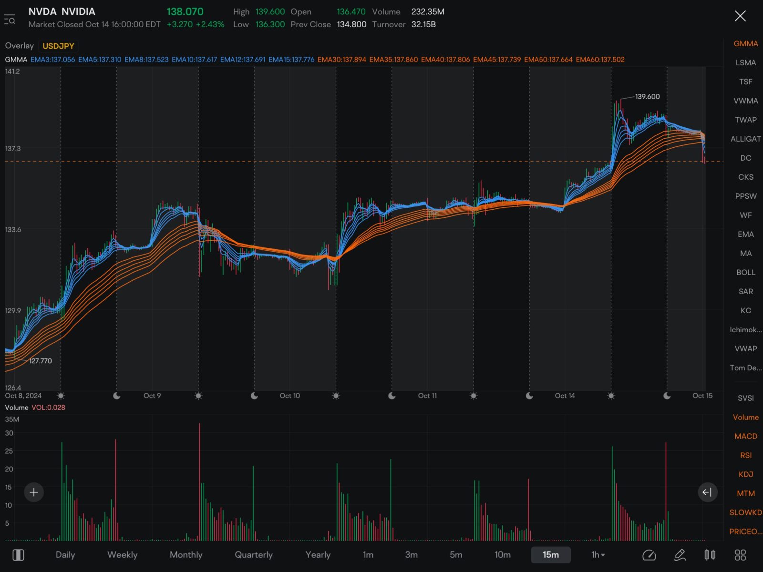The height and width of the screenshot is (572, 763).
Task: Enable Ichimoku indicator
Action: (745, 330)
